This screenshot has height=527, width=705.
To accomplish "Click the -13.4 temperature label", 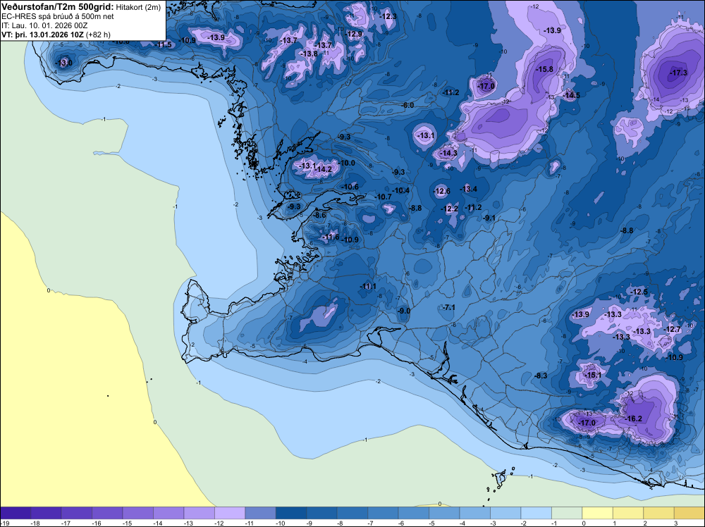I will click(x=469, y=189).
